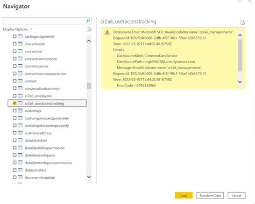This screenshot has width=255, height=204.
Task: Select the customapiresponseproperty table row
Action: 47,125
